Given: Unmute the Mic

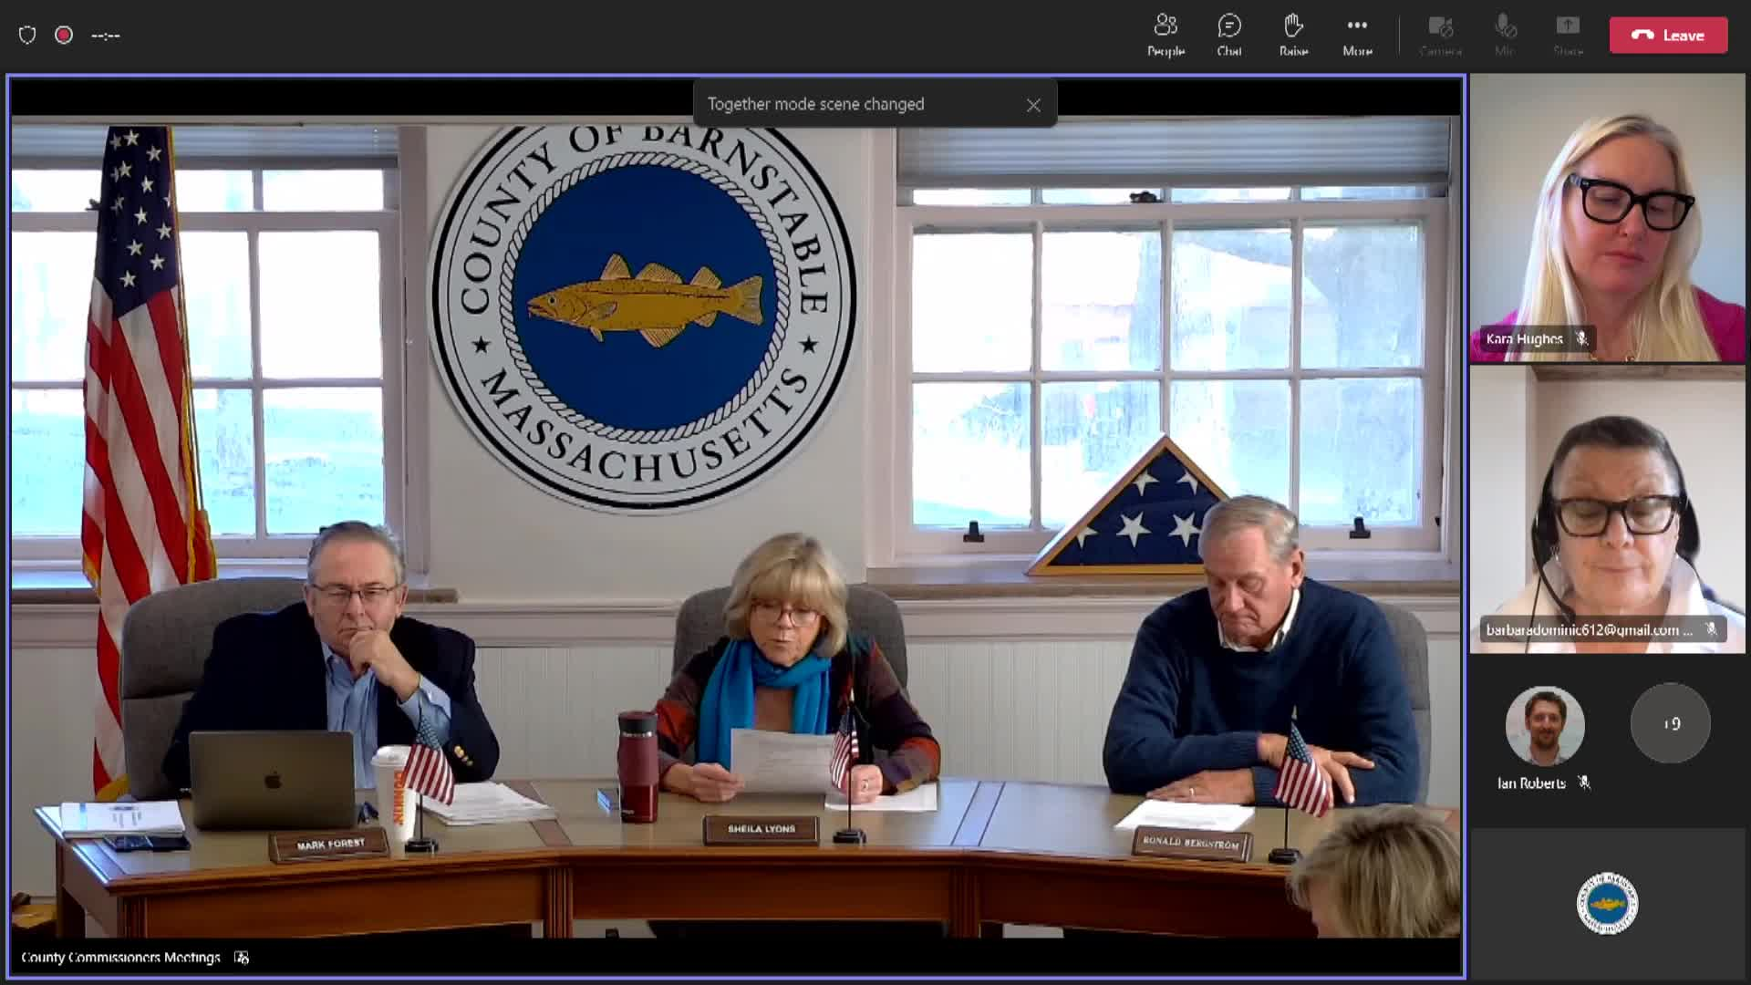Looking at the screenshot, I should (x=1503, y=35).
